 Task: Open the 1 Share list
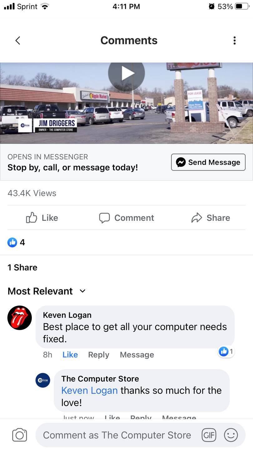(22, 267)
